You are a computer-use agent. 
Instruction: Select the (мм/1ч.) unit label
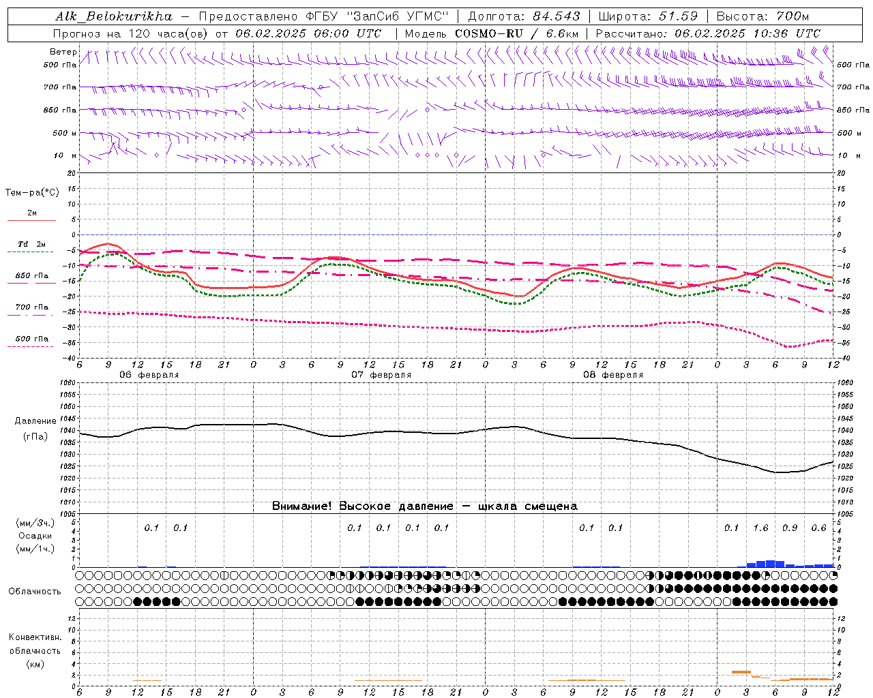(35, 549)
